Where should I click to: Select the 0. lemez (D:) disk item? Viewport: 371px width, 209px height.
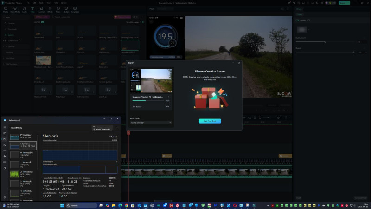23,155
